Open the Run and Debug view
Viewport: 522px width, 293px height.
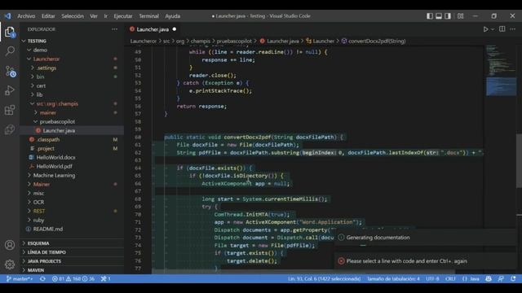click(10, 90)
